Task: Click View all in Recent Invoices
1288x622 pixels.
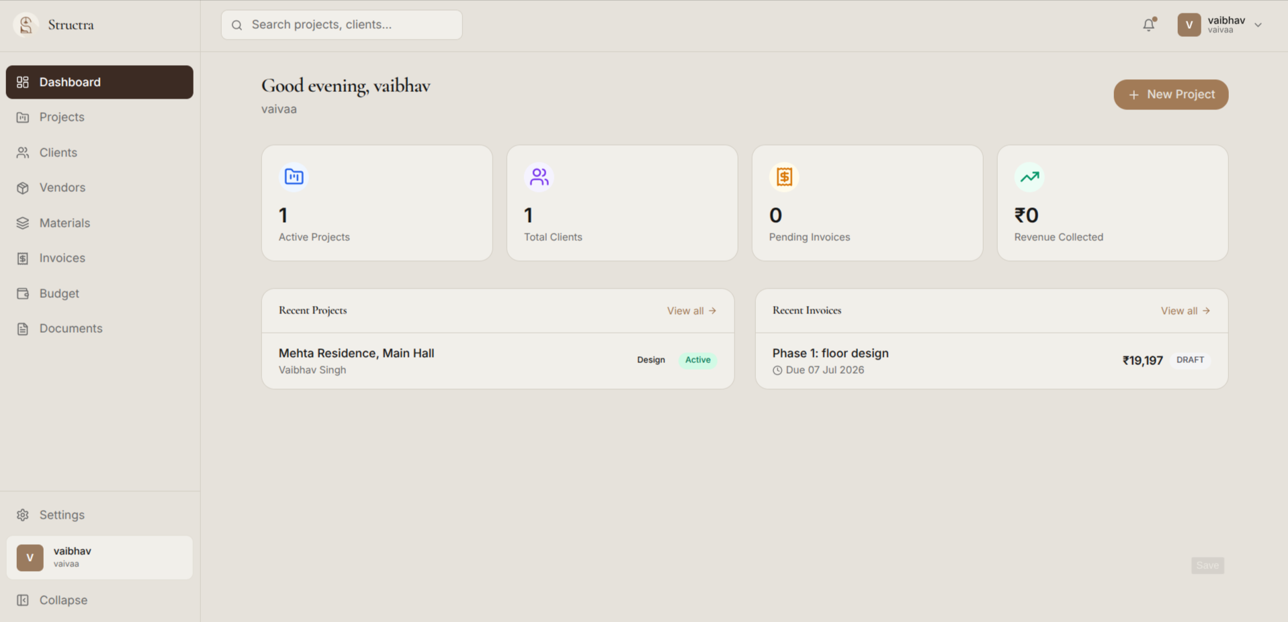Action: [1185, 311]
